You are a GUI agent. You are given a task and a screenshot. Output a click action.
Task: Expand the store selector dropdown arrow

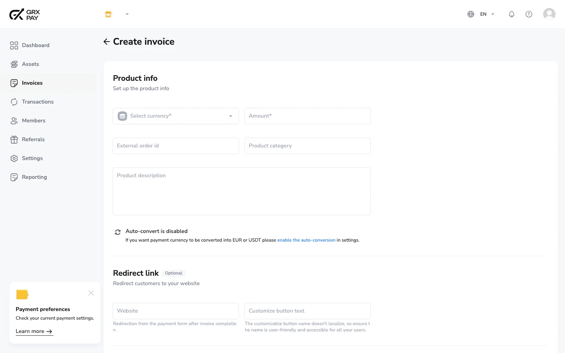coord(127,14)
